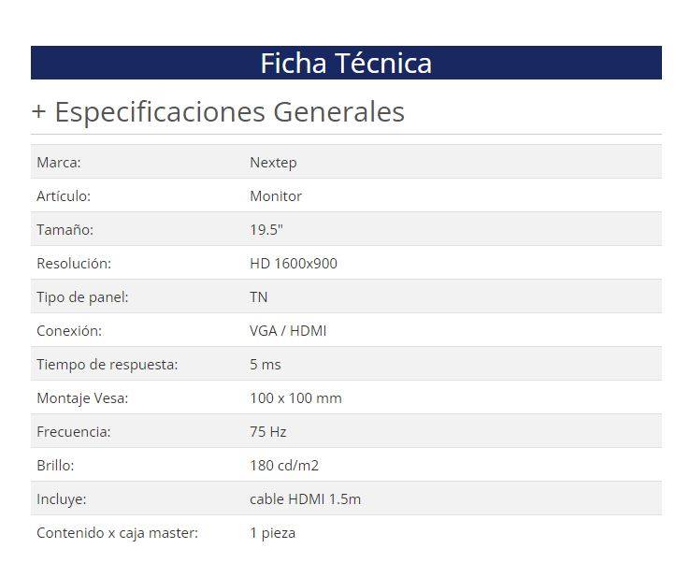Click the 75 Hz frequency value
The height and width of the screenshot is (563, 690).
(268, 432)
